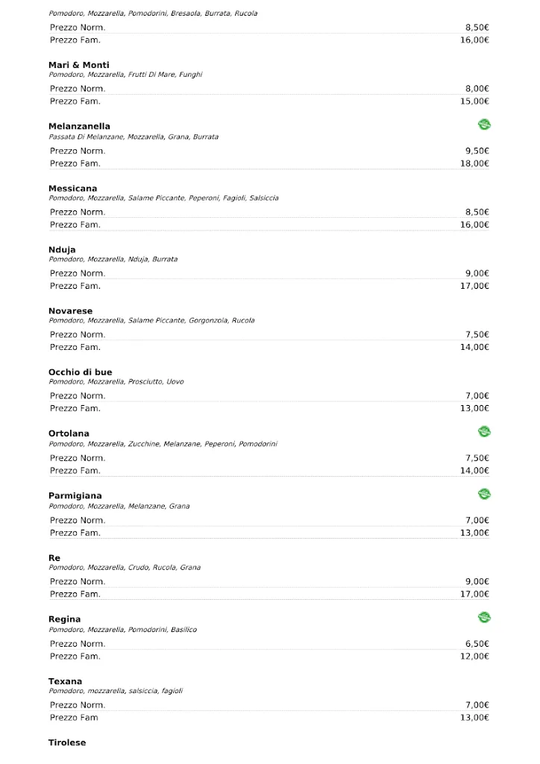Click the Re pizza title
540x764 pixels.
pos(54,558)
